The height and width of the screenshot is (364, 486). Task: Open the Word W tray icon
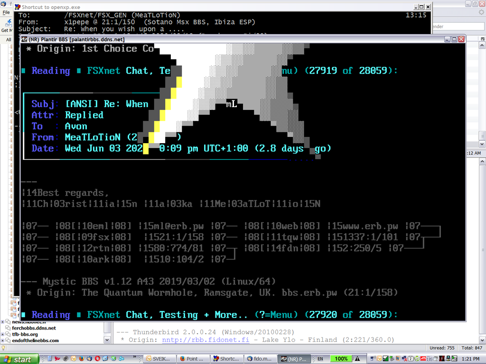(398, 359)
